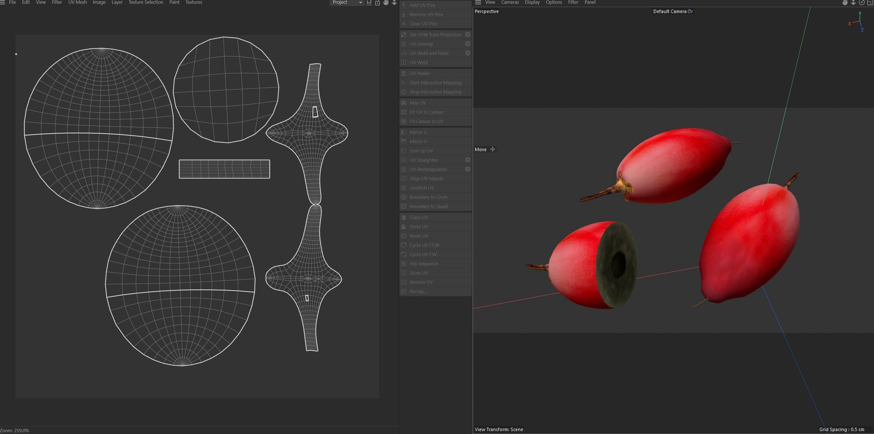The height and width of the screenshot is (434, 874).
Task: Click Remap... command
Action: (x=435, y=292)
